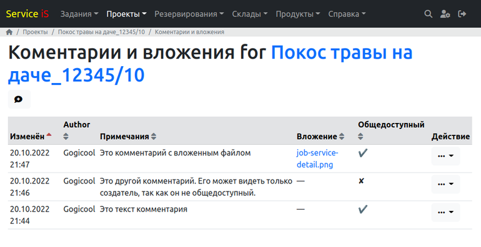Select text 'Это текст комментария'
Viewport: 481px width, 247px height.
pos(144,209)
